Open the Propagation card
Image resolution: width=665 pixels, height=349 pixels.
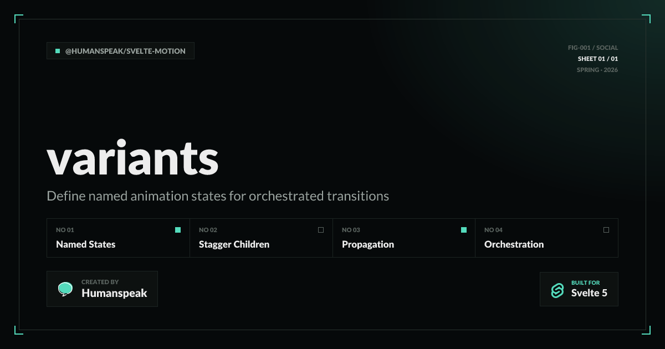(404, 238)
